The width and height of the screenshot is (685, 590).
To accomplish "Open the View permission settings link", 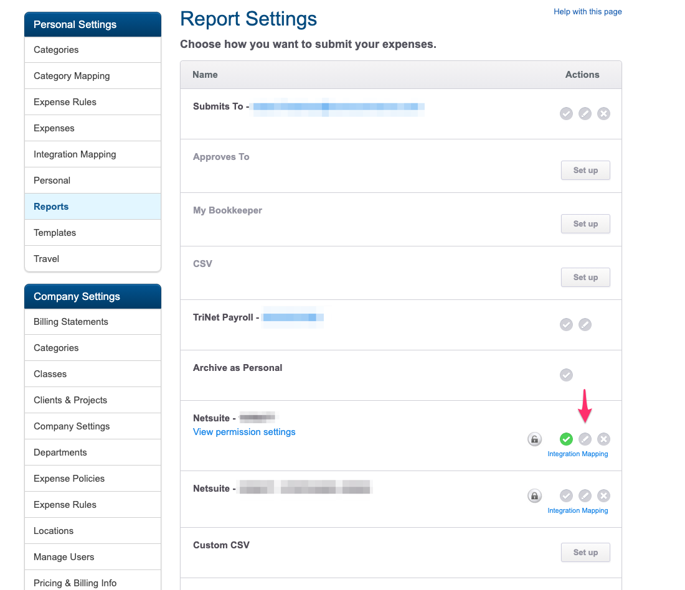I will [244, 432].
